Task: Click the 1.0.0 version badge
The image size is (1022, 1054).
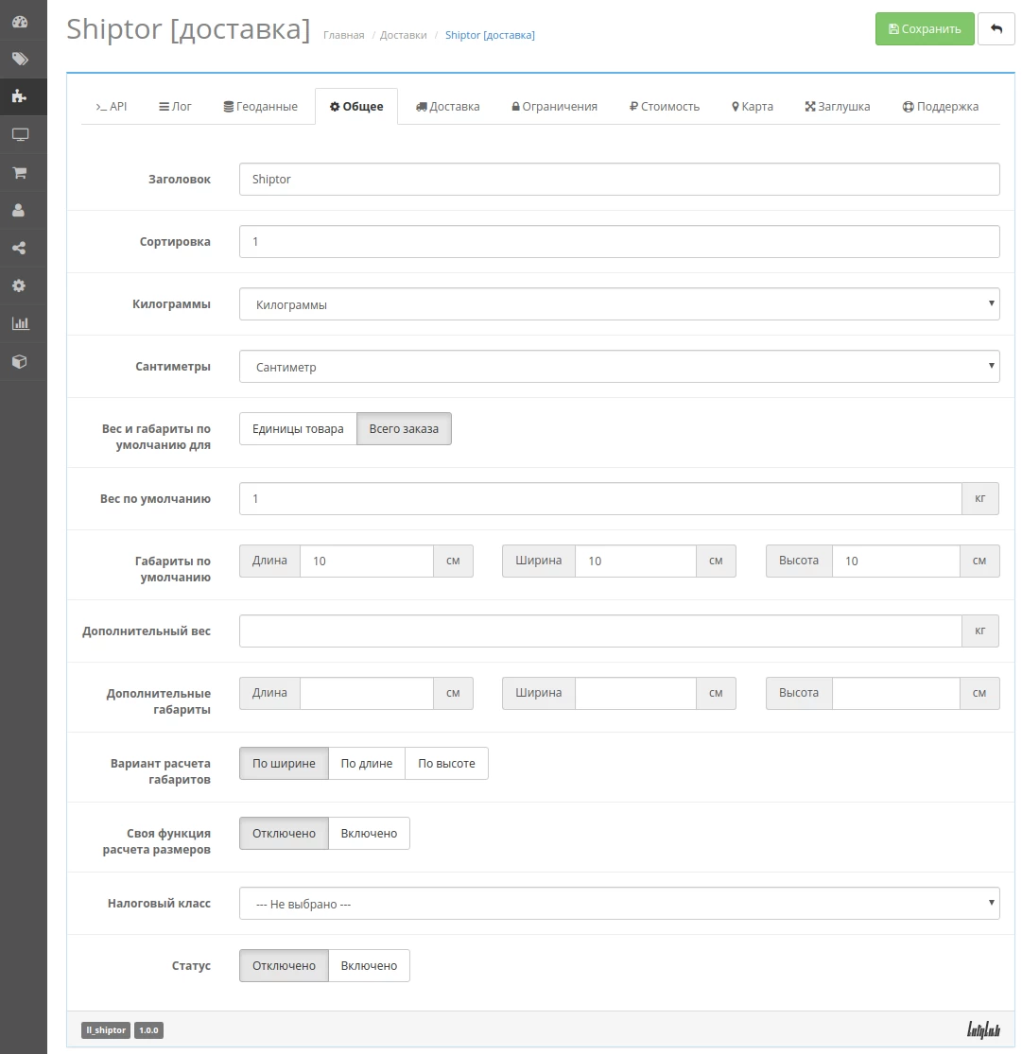Action: click(148, 1030)
